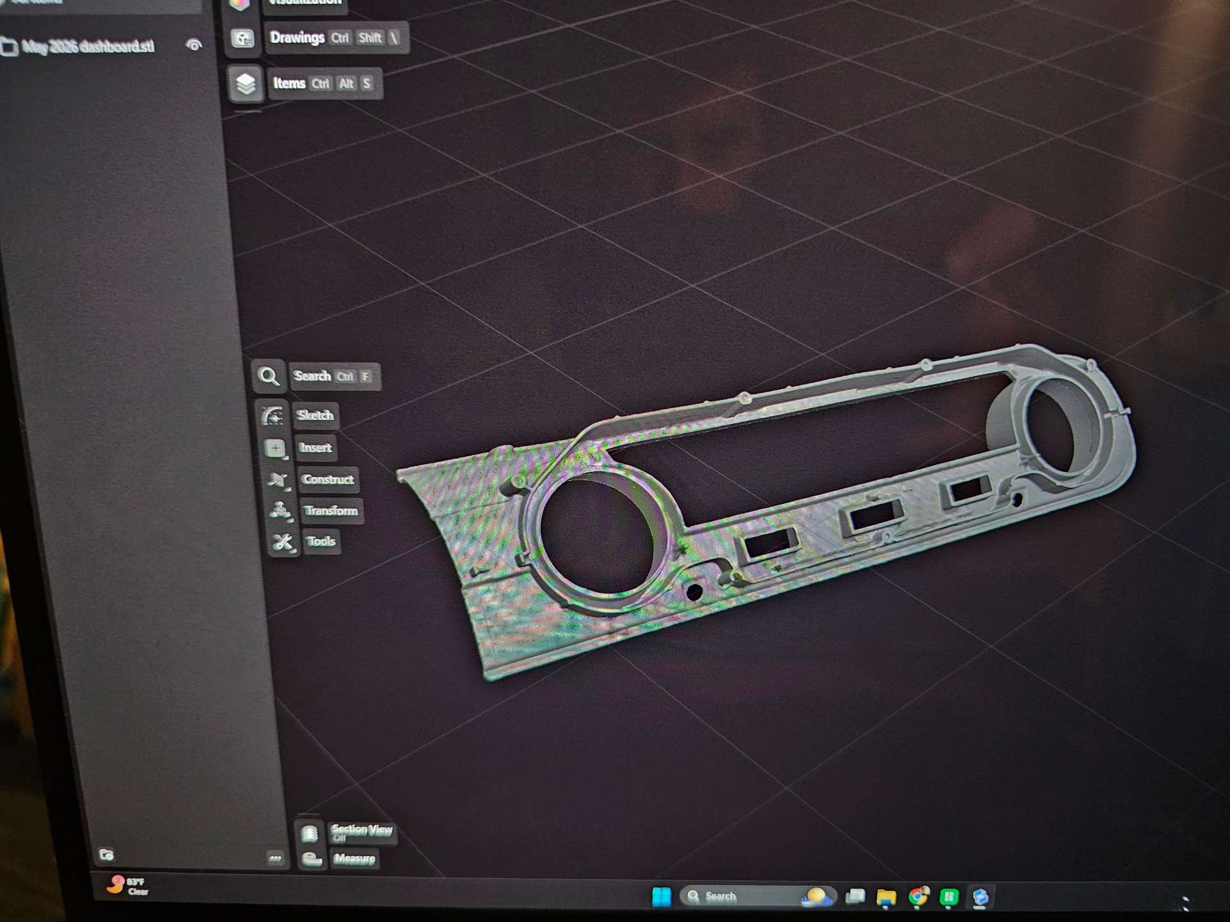Open the Items layers icon
This screenshot has height=922, width=1230.
tap(246, 84)
